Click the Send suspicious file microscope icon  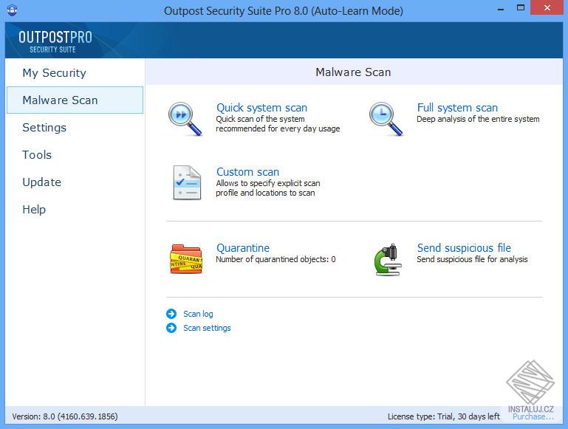pos(388,259)
